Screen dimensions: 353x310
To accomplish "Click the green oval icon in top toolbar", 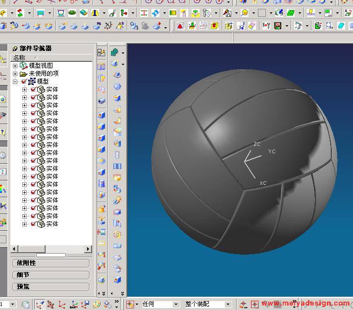I will click(72, 13).
